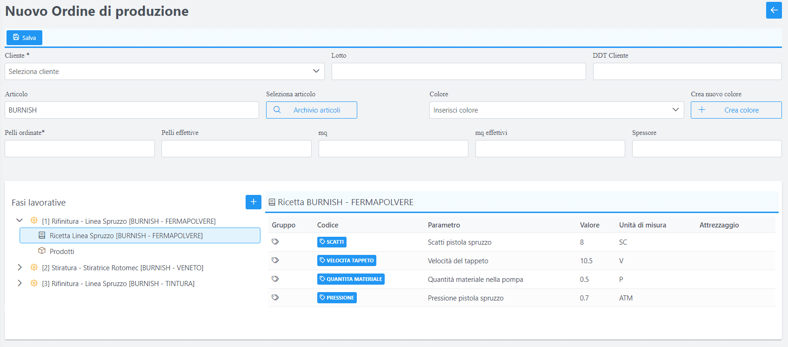This screenshot has height=347, width=788.
Task: Select Ricetta Linea Spruzzo tree item
Action: [126, 236]
